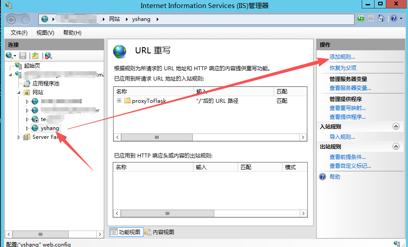Select the yshang website in tree
This screenshot has width=408, height=247.
click(x=50, y=128)
